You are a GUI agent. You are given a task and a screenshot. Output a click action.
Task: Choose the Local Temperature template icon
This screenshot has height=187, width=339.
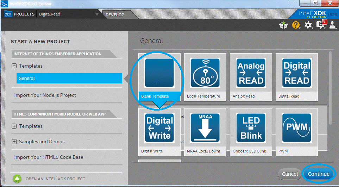tap(205, 73)
